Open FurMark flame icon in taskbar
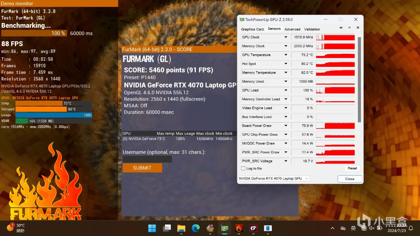The image size is (420, 236). coord(239,228)
